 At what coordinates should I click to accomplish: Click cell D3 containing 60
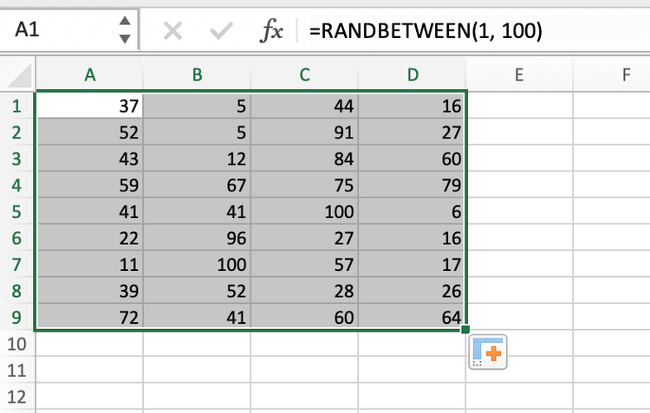tap(412, 158)
